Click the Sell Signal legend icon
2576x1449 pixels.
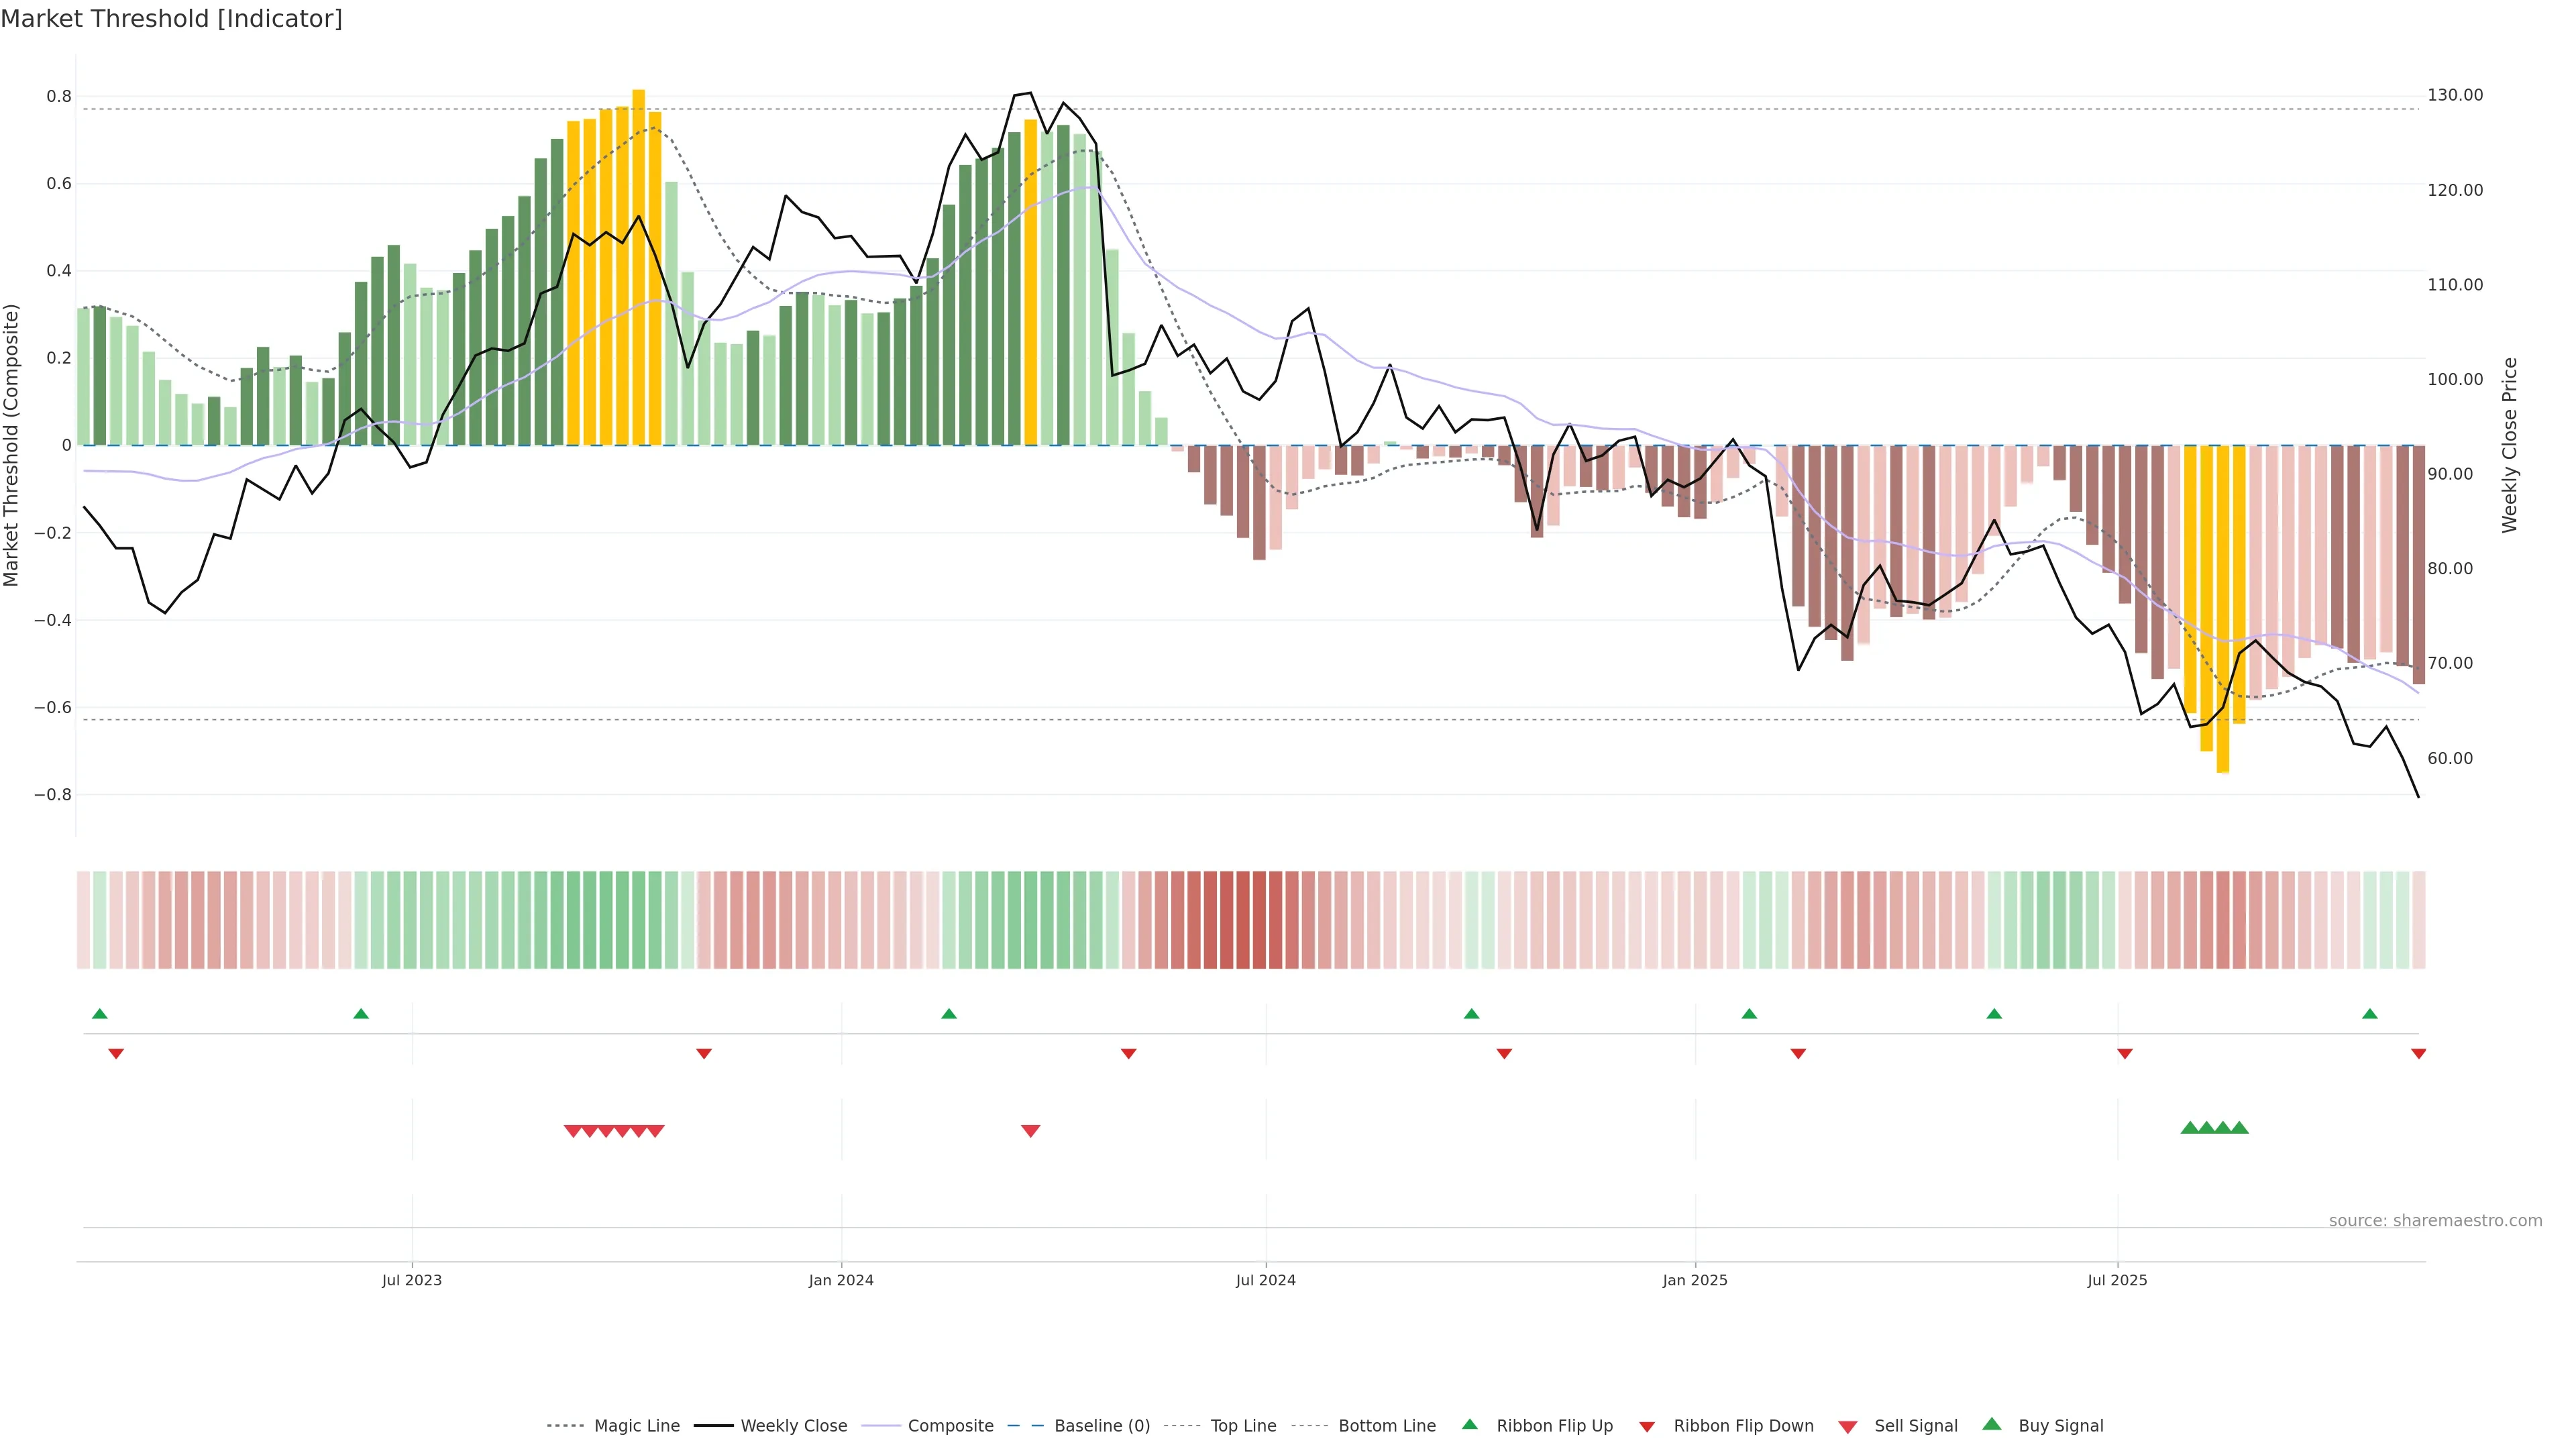1848,1426
